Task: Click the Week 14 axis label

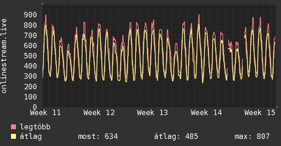Action: click(206, 113)
